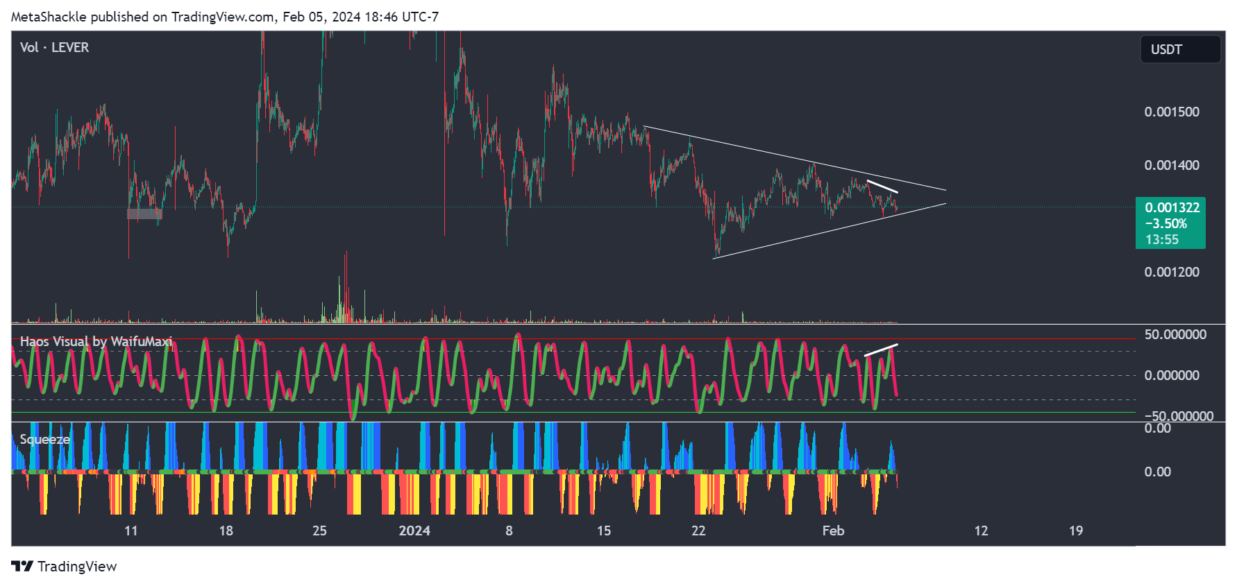Click the 19 date axis label
Image resolution: width=1237 pixels, height=586 pixels.
click(1076, 531)
